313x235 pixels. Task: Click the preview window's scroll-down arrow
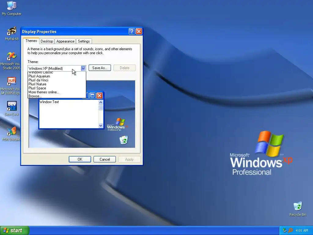tap(101, 126)
